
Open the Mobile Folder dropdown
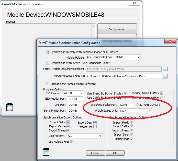click(x=138, y=57)
